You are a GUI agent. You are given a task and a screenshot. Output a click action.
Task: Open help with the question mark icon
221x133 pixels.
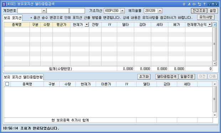coord(204,4)
